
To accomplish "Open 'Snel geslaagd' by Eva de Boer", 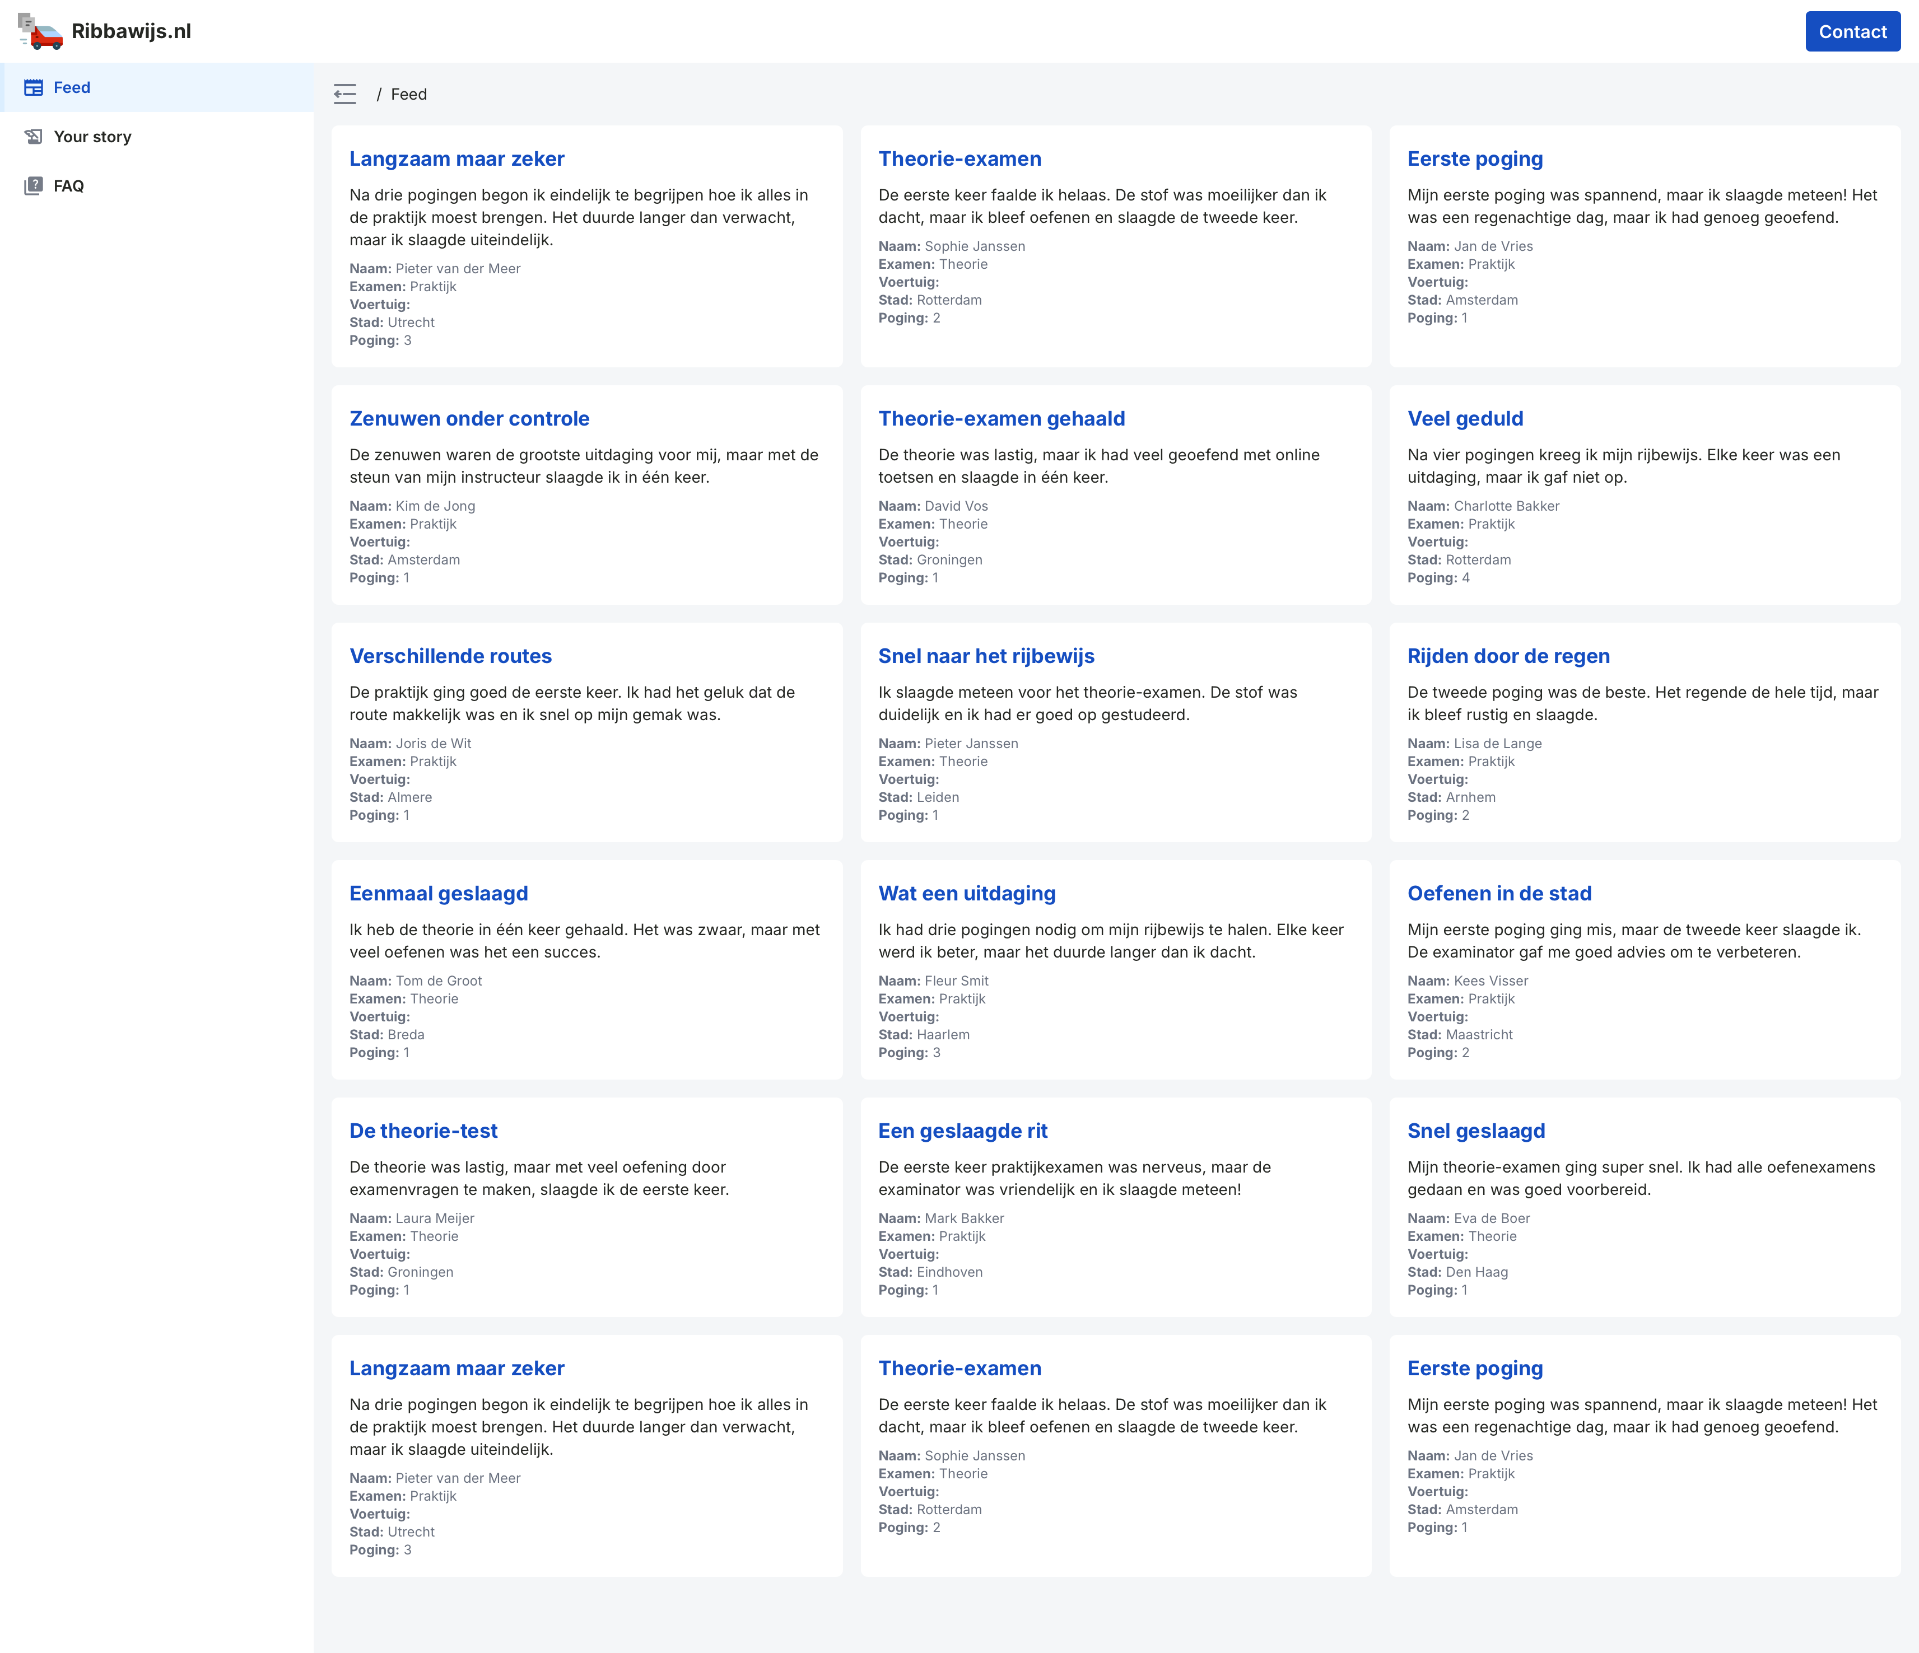I will pyautogui.click(x=1476, y=1131).
